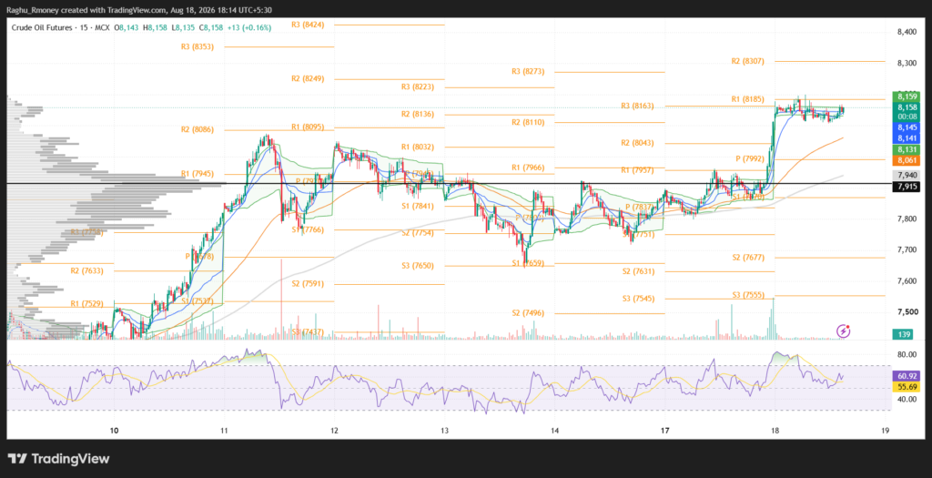Screen dimensions: 932x478
Task: Click the 40.00 RSI axis value
Action: point(907,400)
